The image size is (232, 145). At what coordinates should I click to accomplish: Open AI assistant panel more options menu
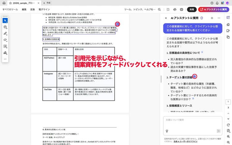click(219, 18)
